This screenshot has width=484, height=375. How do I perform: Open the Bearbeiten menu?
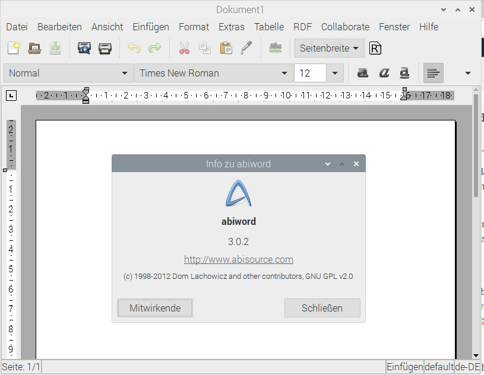tap(59, 27)
